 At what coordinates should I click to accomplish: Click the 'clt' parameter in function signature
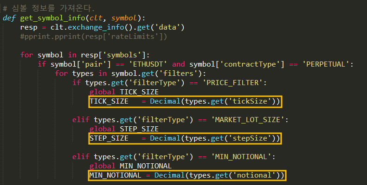pos(96,18)
